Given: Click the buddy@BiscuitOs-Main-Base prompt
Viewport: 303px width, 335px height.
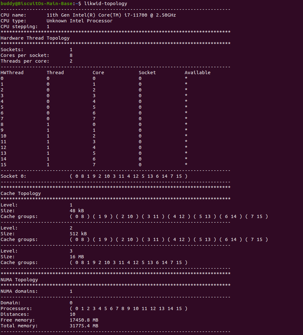Looking at the screenshot, I should (37, 4).
